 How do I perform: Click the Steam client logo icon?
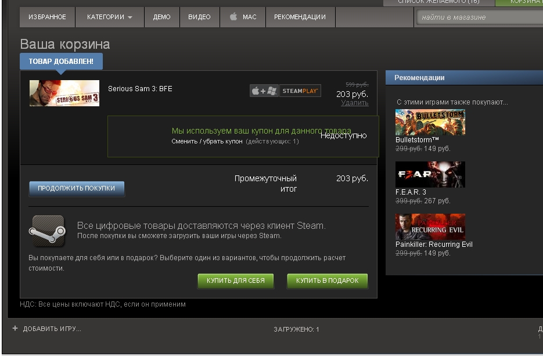pos(48,231)
